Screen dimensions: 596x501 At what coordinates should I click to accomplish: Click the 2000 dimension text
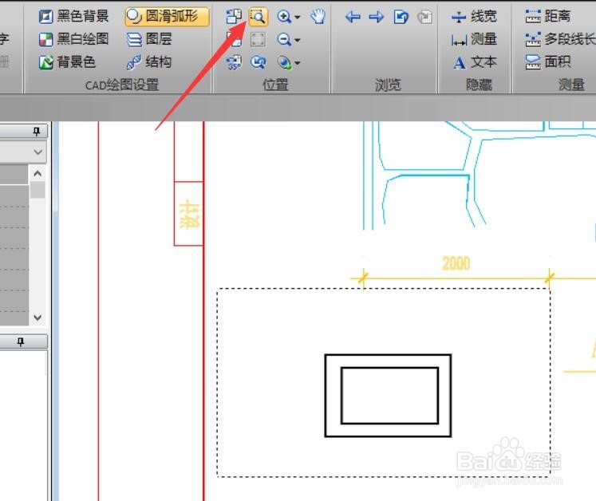click(456, 263)
